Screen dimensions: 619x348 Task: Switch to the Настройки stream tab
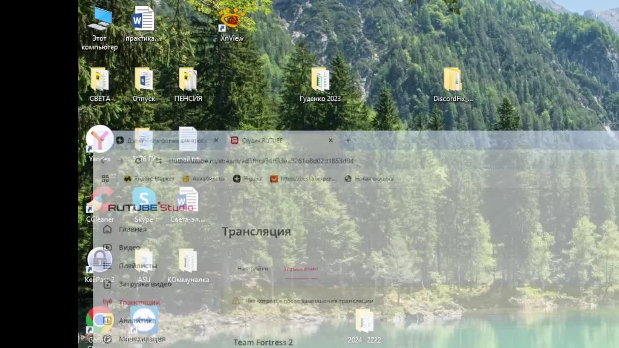click(x=252, y=269)
